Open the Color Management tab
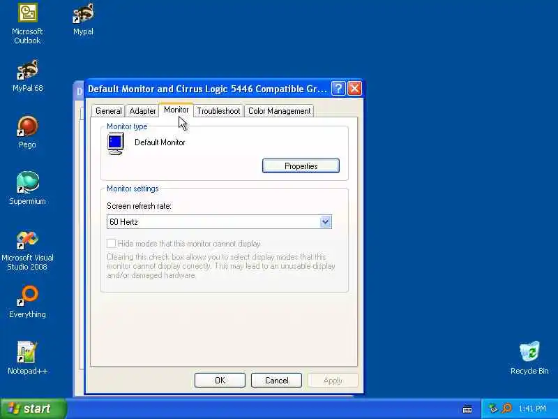Image resolution: width=558 pixels, height=419 pixels. click(280, 111)
